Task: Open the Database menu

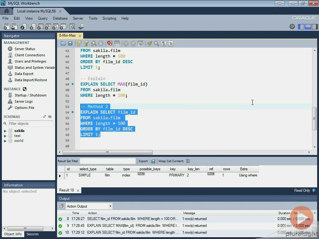Action: click(60, 18)
